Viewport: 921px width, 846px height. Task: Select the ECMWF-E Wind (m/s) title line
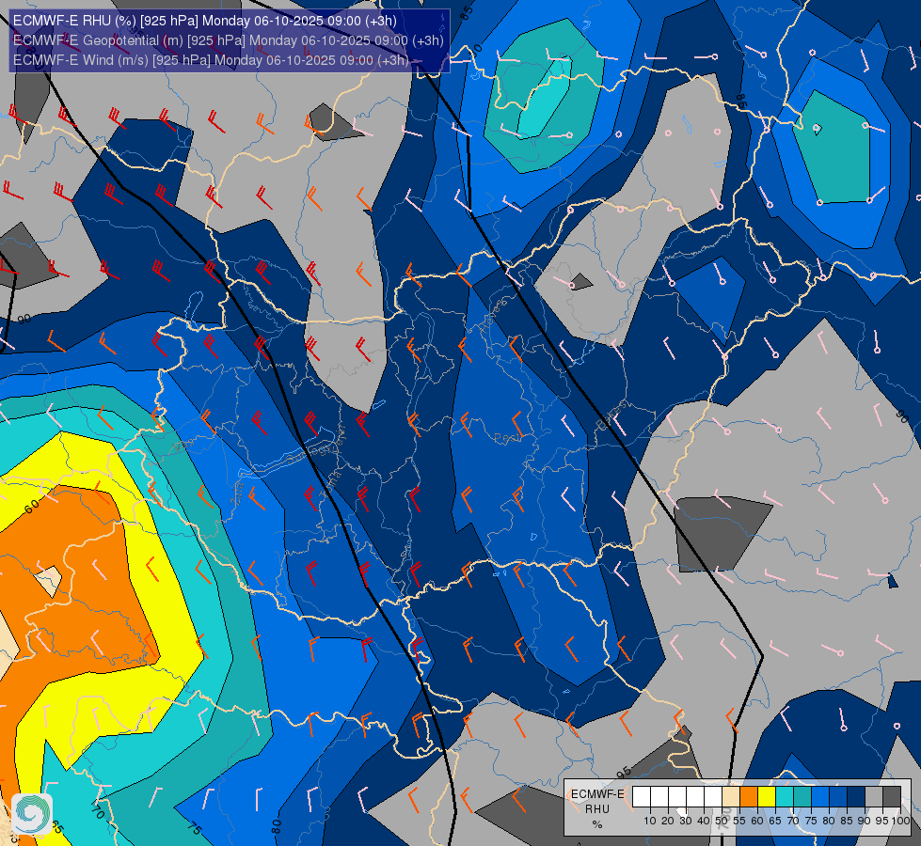211,60
